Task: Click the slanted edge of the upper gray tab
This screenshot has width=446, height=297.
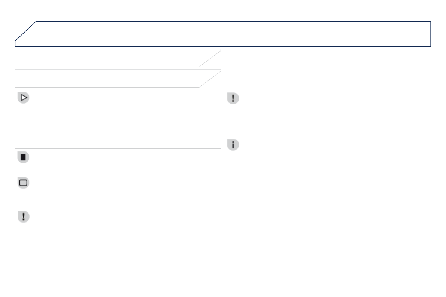Action: [x=210, y=58]
